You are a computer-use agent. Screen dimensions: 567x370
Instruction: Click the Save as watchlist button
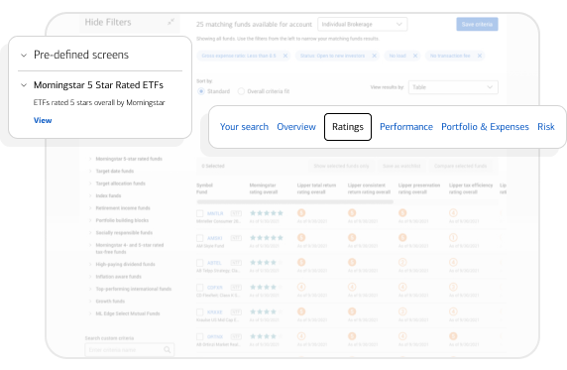(401, 166)
